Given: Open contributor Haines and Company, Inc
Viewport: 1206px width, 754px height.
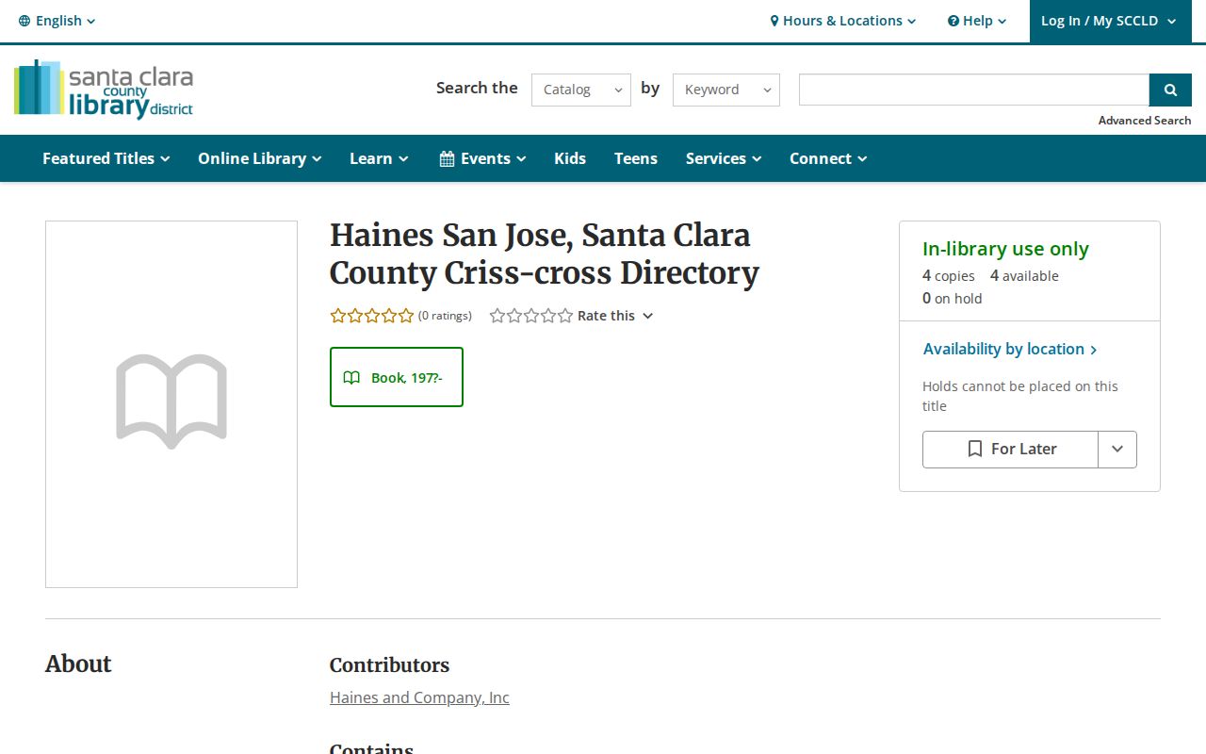Looking at the screenshot, I should (419, 697).
